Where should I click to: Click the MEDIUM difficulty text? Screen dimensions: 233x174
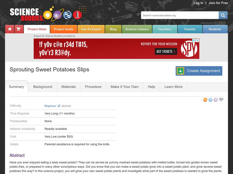(66, 106)
